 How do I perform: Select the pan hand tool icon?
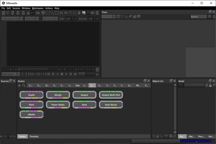coord(70,13)
